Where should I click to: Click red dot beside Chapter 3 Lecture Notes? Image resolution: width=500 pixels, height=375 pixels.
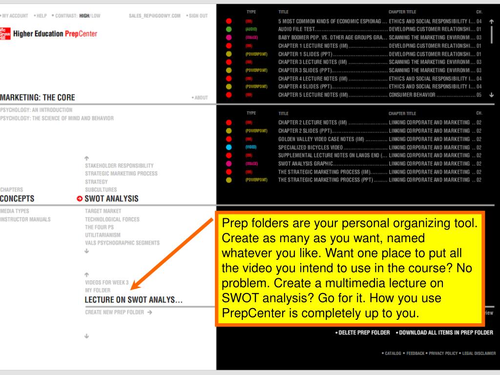229,62
